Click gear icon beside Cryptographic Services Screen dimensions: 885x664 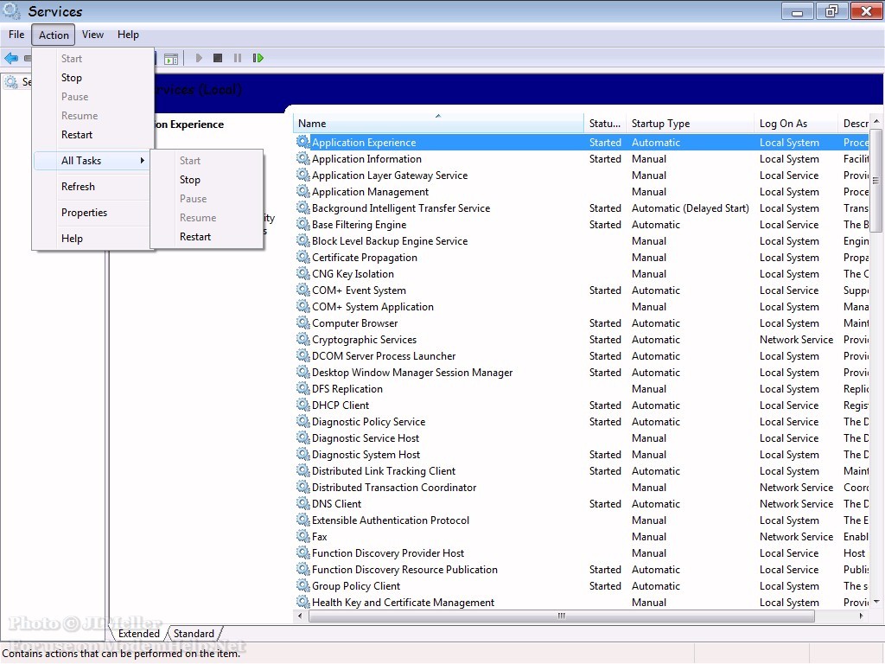pyautogui.click(x=303, y=339)
